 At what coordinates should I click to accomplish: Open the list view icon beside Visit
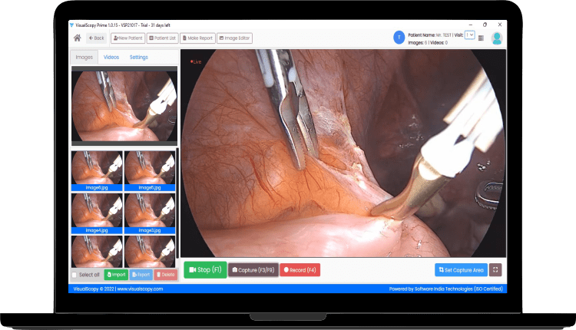(x=481, y=38)
